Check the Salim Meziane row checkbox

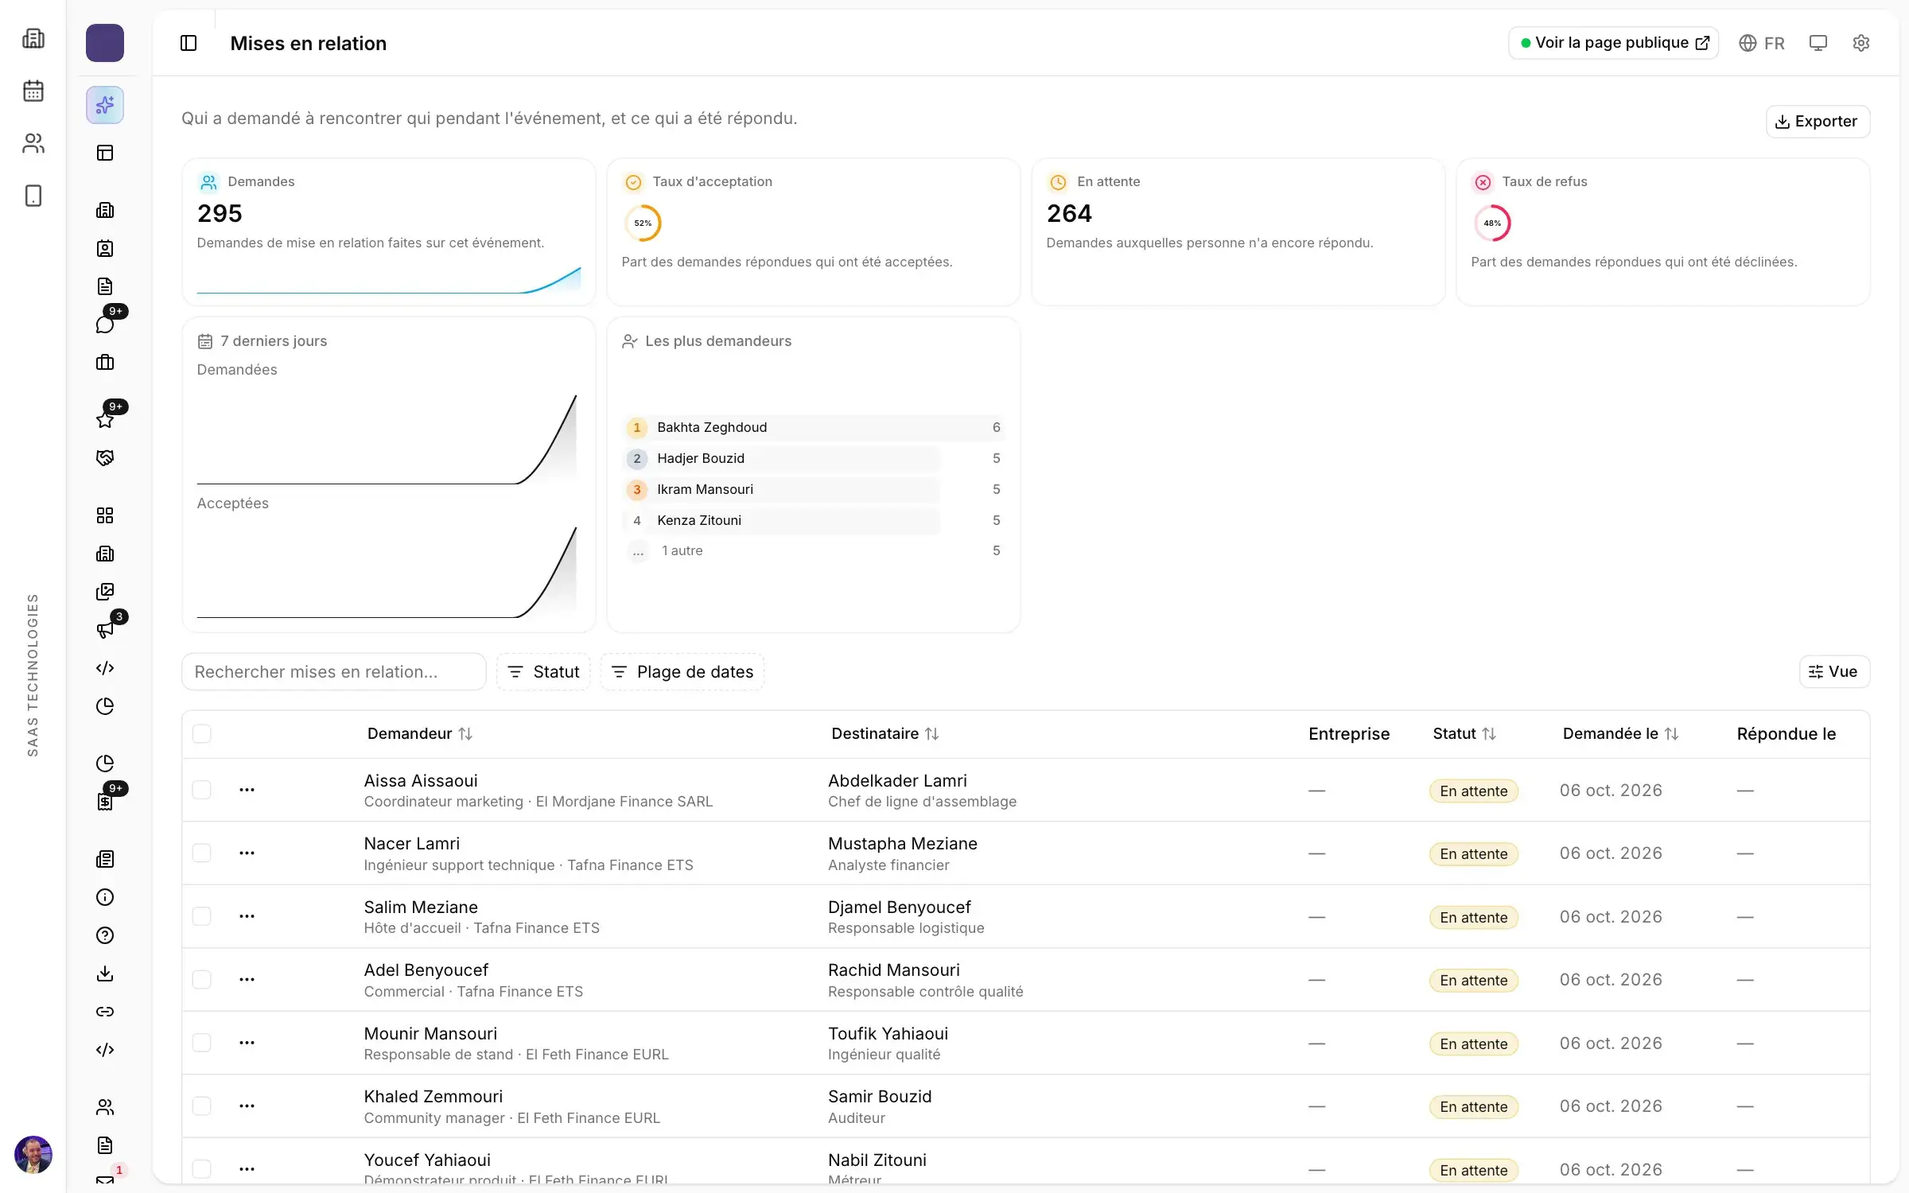point(202,916)
